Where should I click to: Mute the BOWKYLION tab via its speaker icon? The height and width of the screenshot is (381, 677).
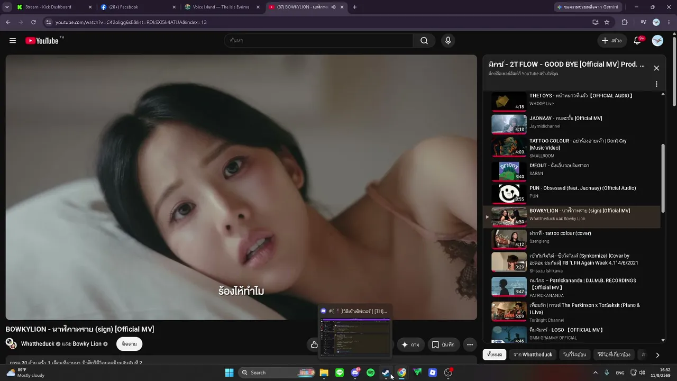334,7
